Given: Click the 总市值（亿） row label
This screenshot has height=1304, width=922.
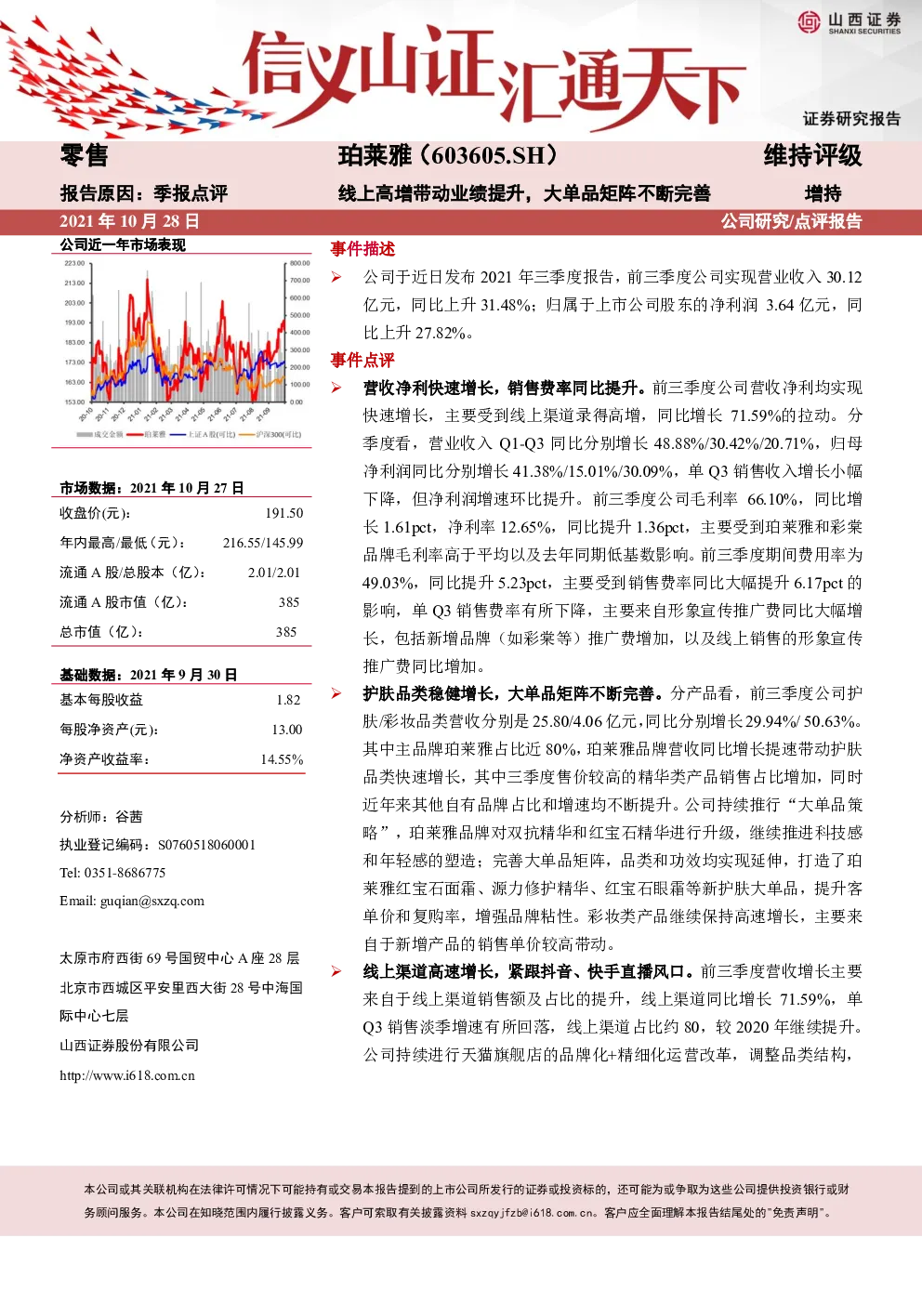Looking at the screenshot, I should point(102,632).
